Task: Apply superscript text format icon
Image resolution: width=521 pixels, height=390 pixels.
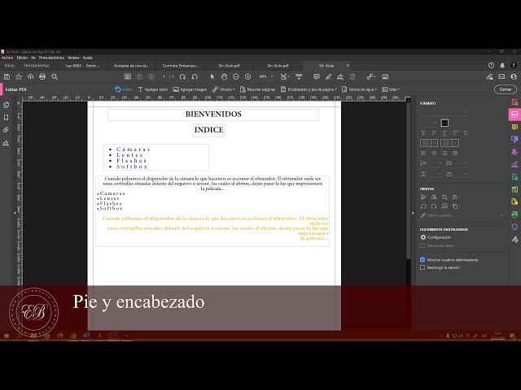Action: pos(455,133)
